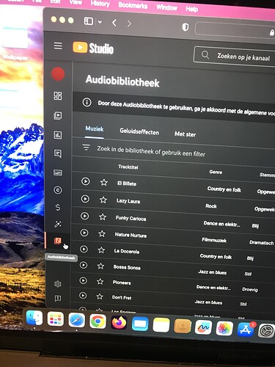Open the Analytics chart icon in sidebar
275x367 pixels.
pyautogui.click(x=58, y=135)
